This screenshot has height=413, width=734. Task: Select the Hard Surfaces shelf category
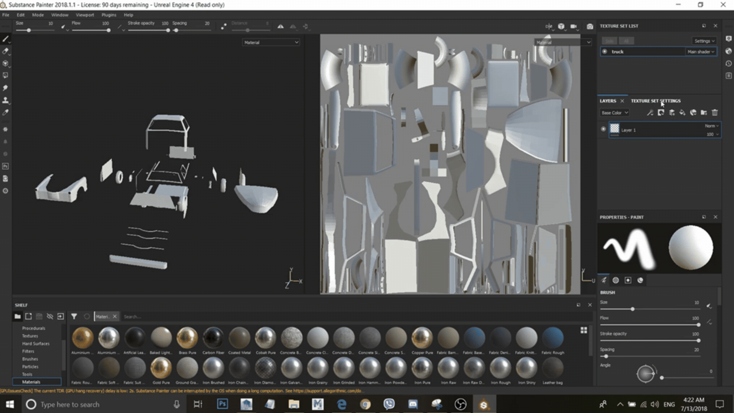point(36,343)
